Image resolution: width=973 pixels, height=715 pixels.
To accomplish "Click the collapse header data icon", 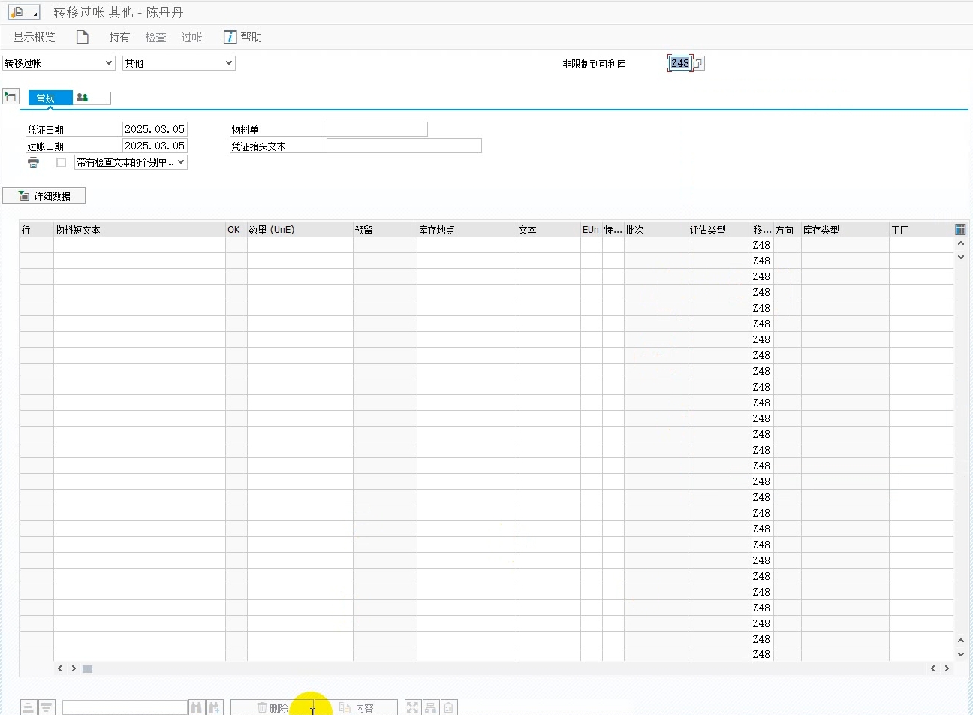I will coord(11,96).
